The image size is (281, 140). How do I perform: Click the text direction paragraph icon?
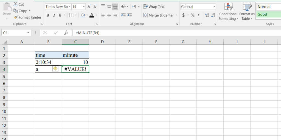[x=134, y=7]
